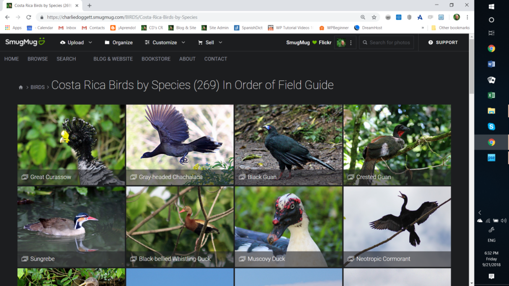Open the Organize folder button

tap(119, 43)
